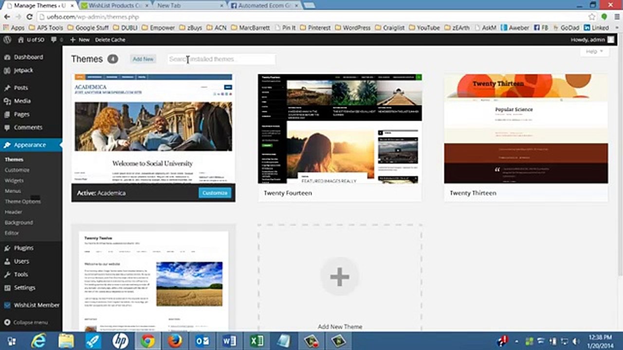Click the Themes submenu item
The height and width of the screenshot is (350, 623).
(x=14, y=159)
